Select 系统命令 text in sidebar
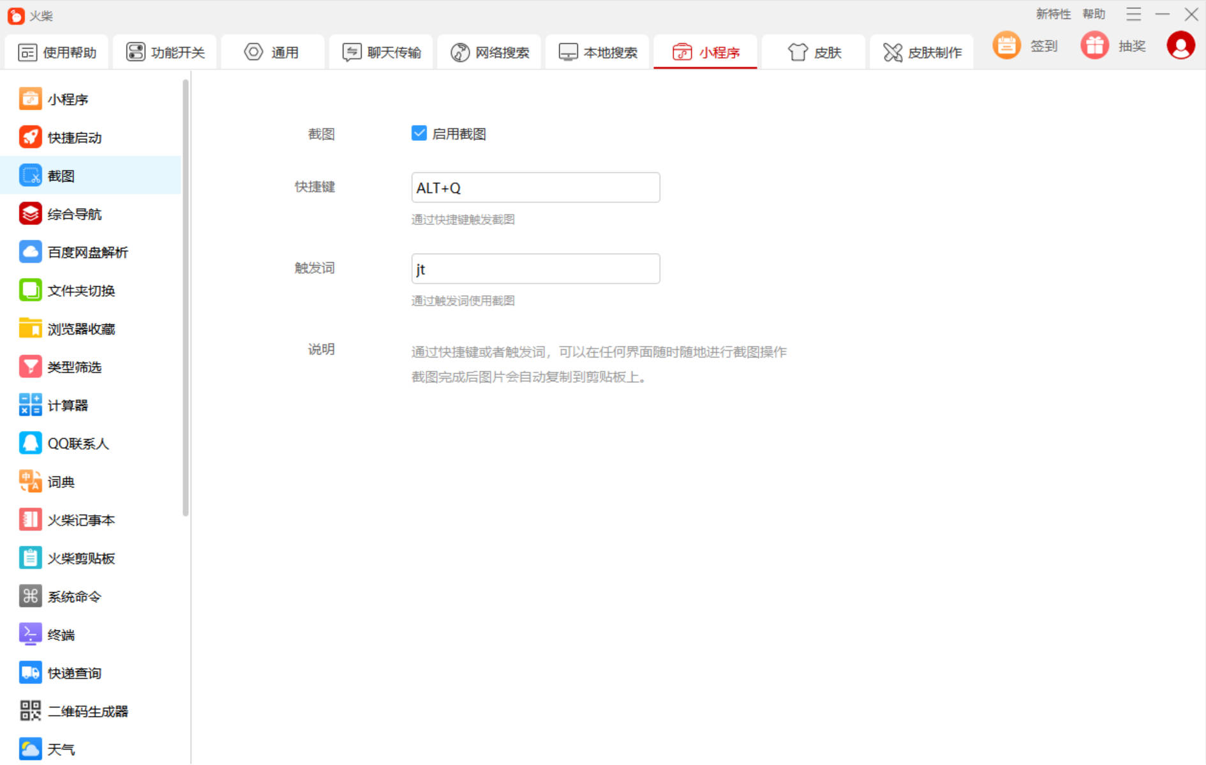1206x765 pixels. coord(75,597)
